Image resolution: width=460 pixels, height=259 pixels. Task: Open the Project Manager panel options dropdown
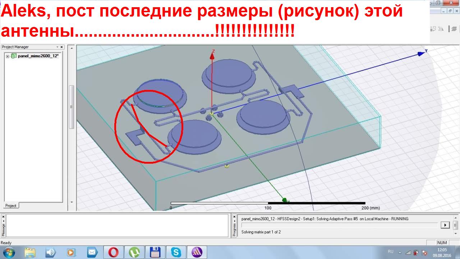point(57,47)
